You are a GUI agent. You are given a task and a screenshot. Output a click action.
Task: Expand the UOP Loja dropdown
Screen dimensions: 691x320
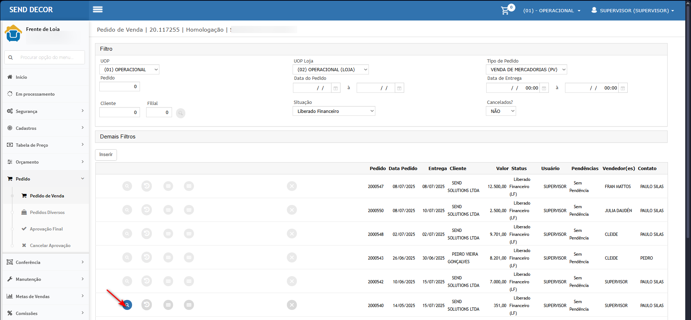click(331, 69)
